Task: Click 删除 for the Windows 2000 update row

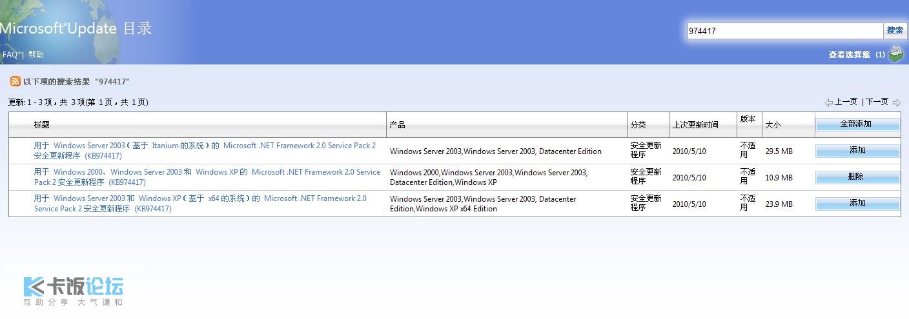Action: click(x=857, y=177)
